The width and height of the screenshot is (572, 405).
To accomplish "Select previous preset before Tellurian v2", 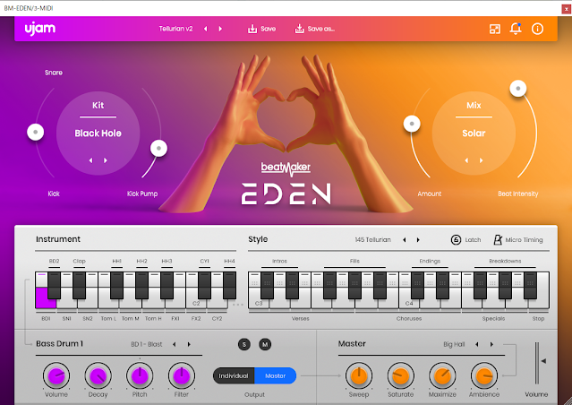I will (x=206, y=29).
